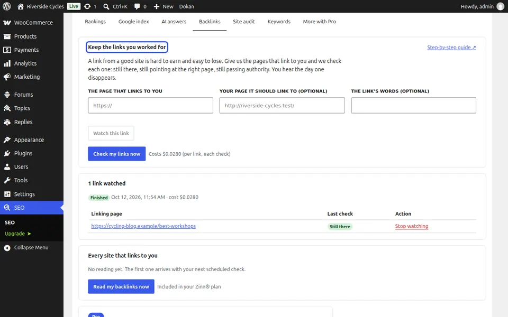Open the cycling-blog.example/best-workshops link
Screen dimensions: 508x317
point(143,226)
